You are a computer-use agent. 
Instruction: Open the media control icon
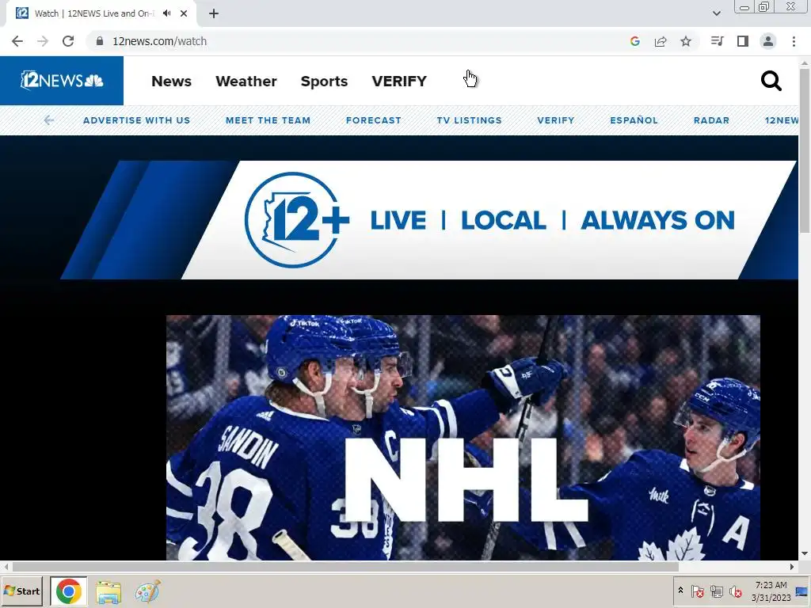coord(718,41)
